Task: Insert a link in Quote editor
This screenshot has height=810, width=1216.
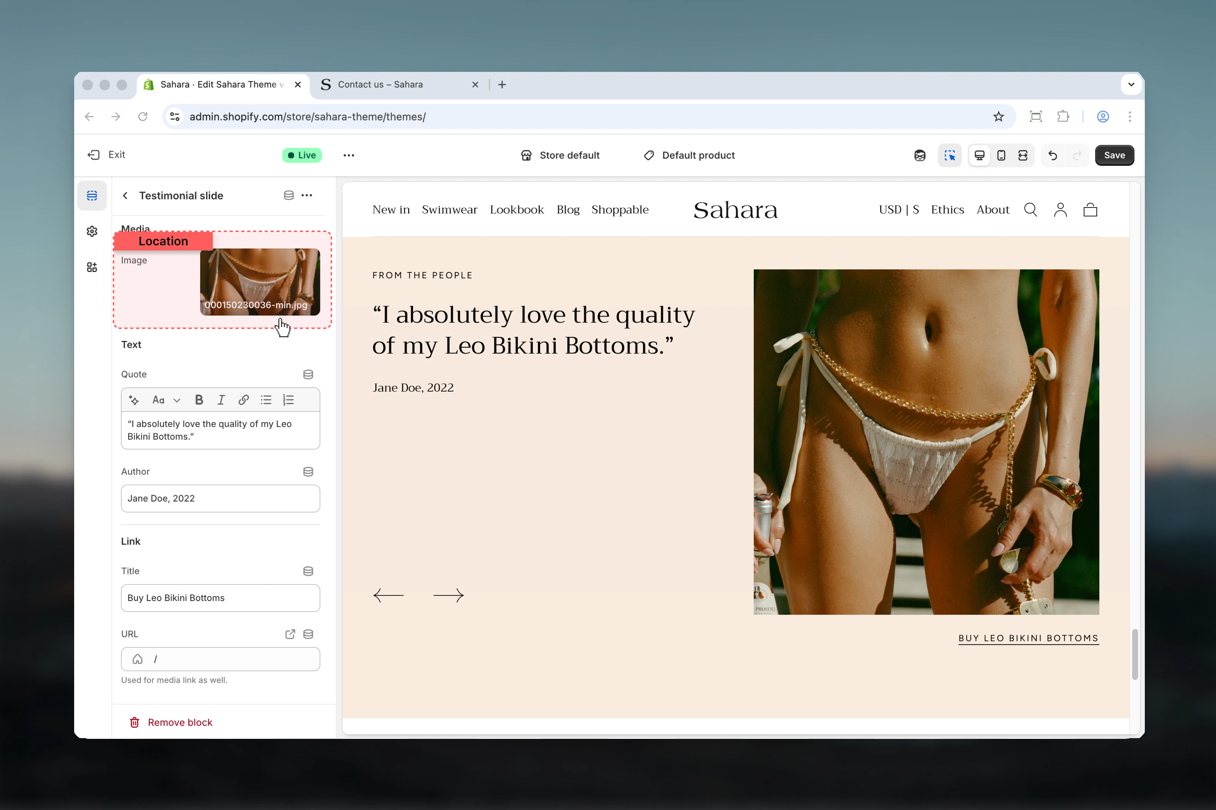Action: coord(244,400)
